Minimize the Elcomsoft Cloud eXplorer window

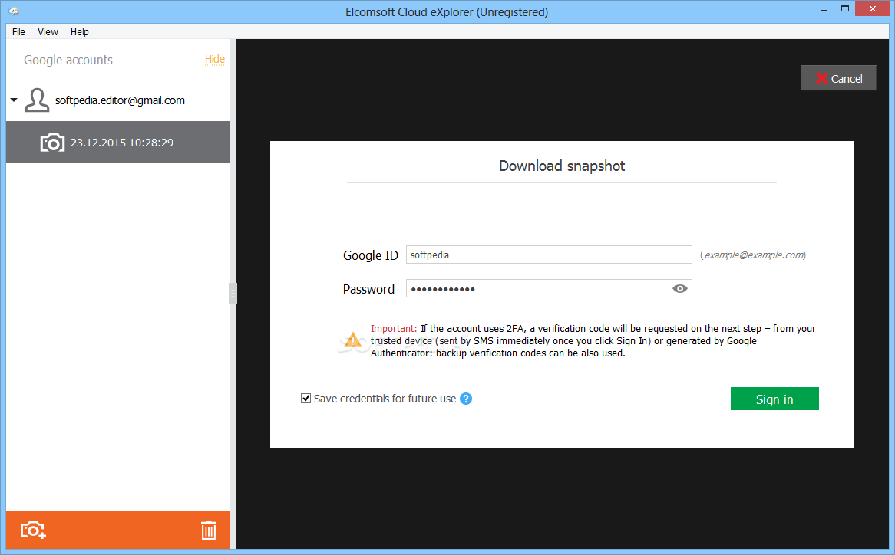(x=824, y=9)
